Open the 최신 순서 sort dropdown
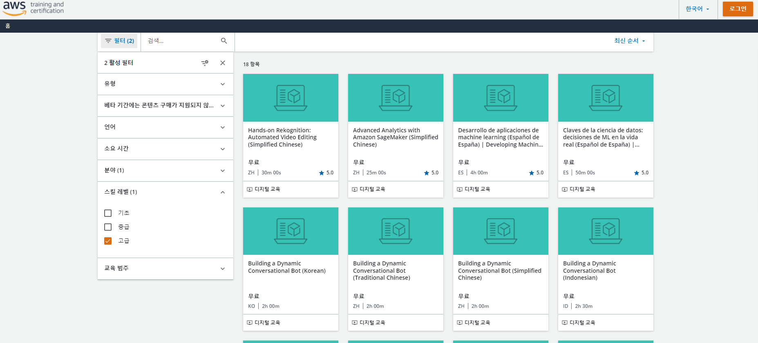This screenshot has height=343, width=758. [630, 41]
